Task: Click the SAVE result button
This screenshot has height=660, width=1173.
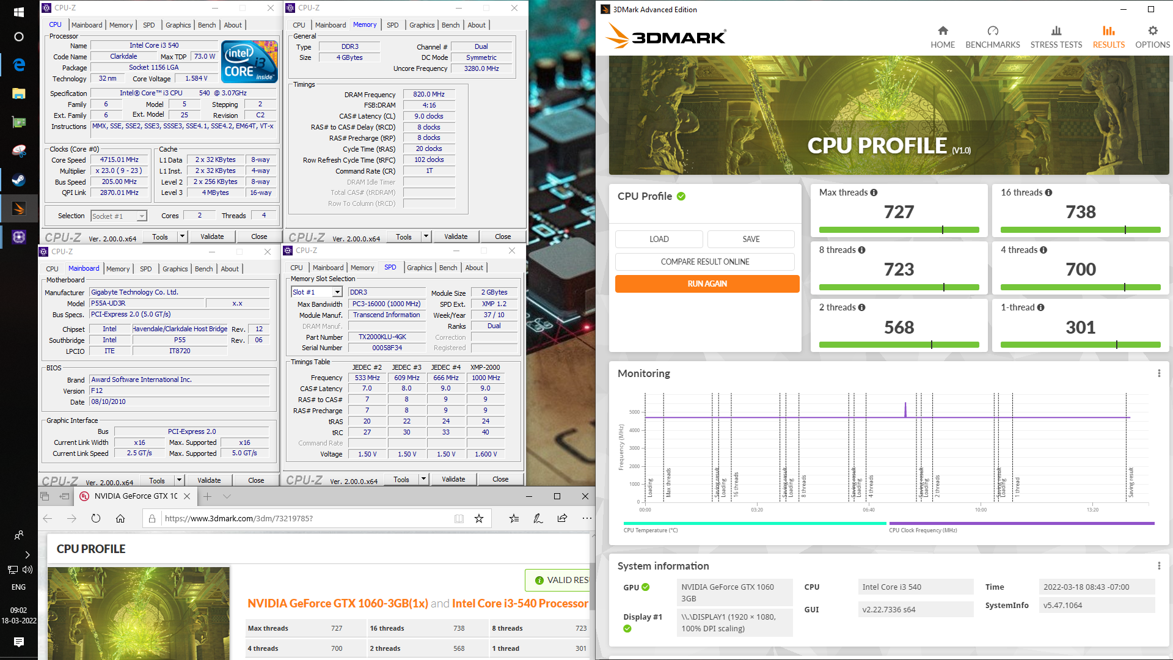Action: [751, 239]
